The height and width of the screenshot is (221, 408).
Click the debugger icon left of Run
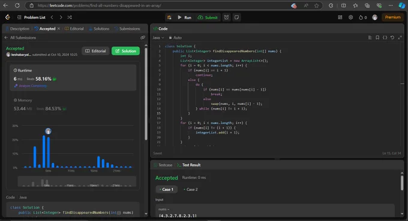pos(169,17)
